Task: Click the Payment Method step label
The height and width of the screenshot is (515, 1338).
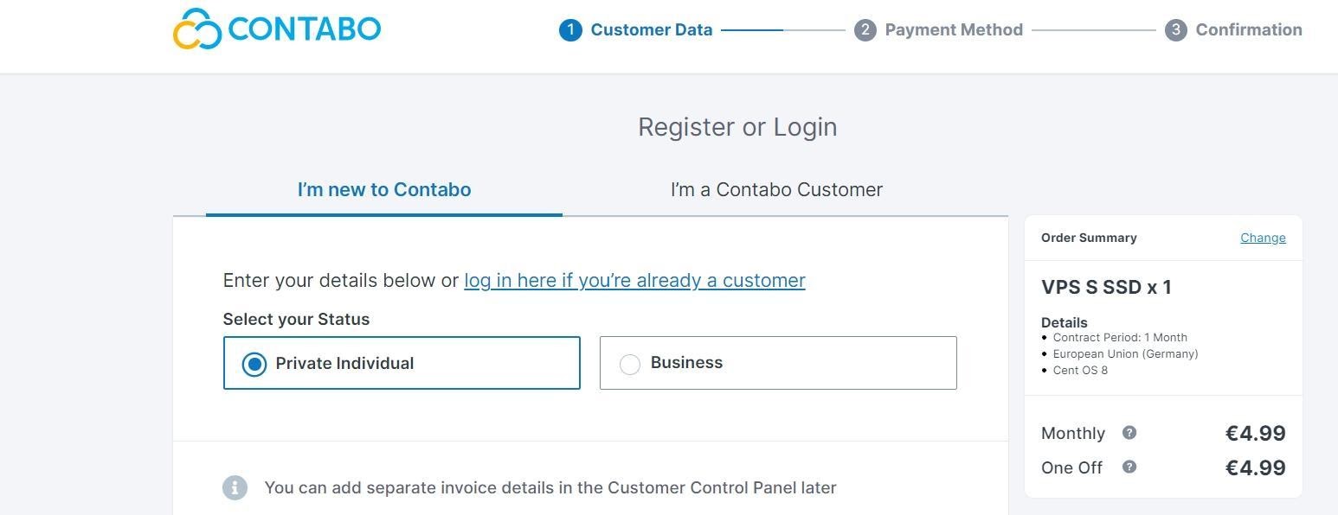Action: pyautogui.click(x=954, y=30)
